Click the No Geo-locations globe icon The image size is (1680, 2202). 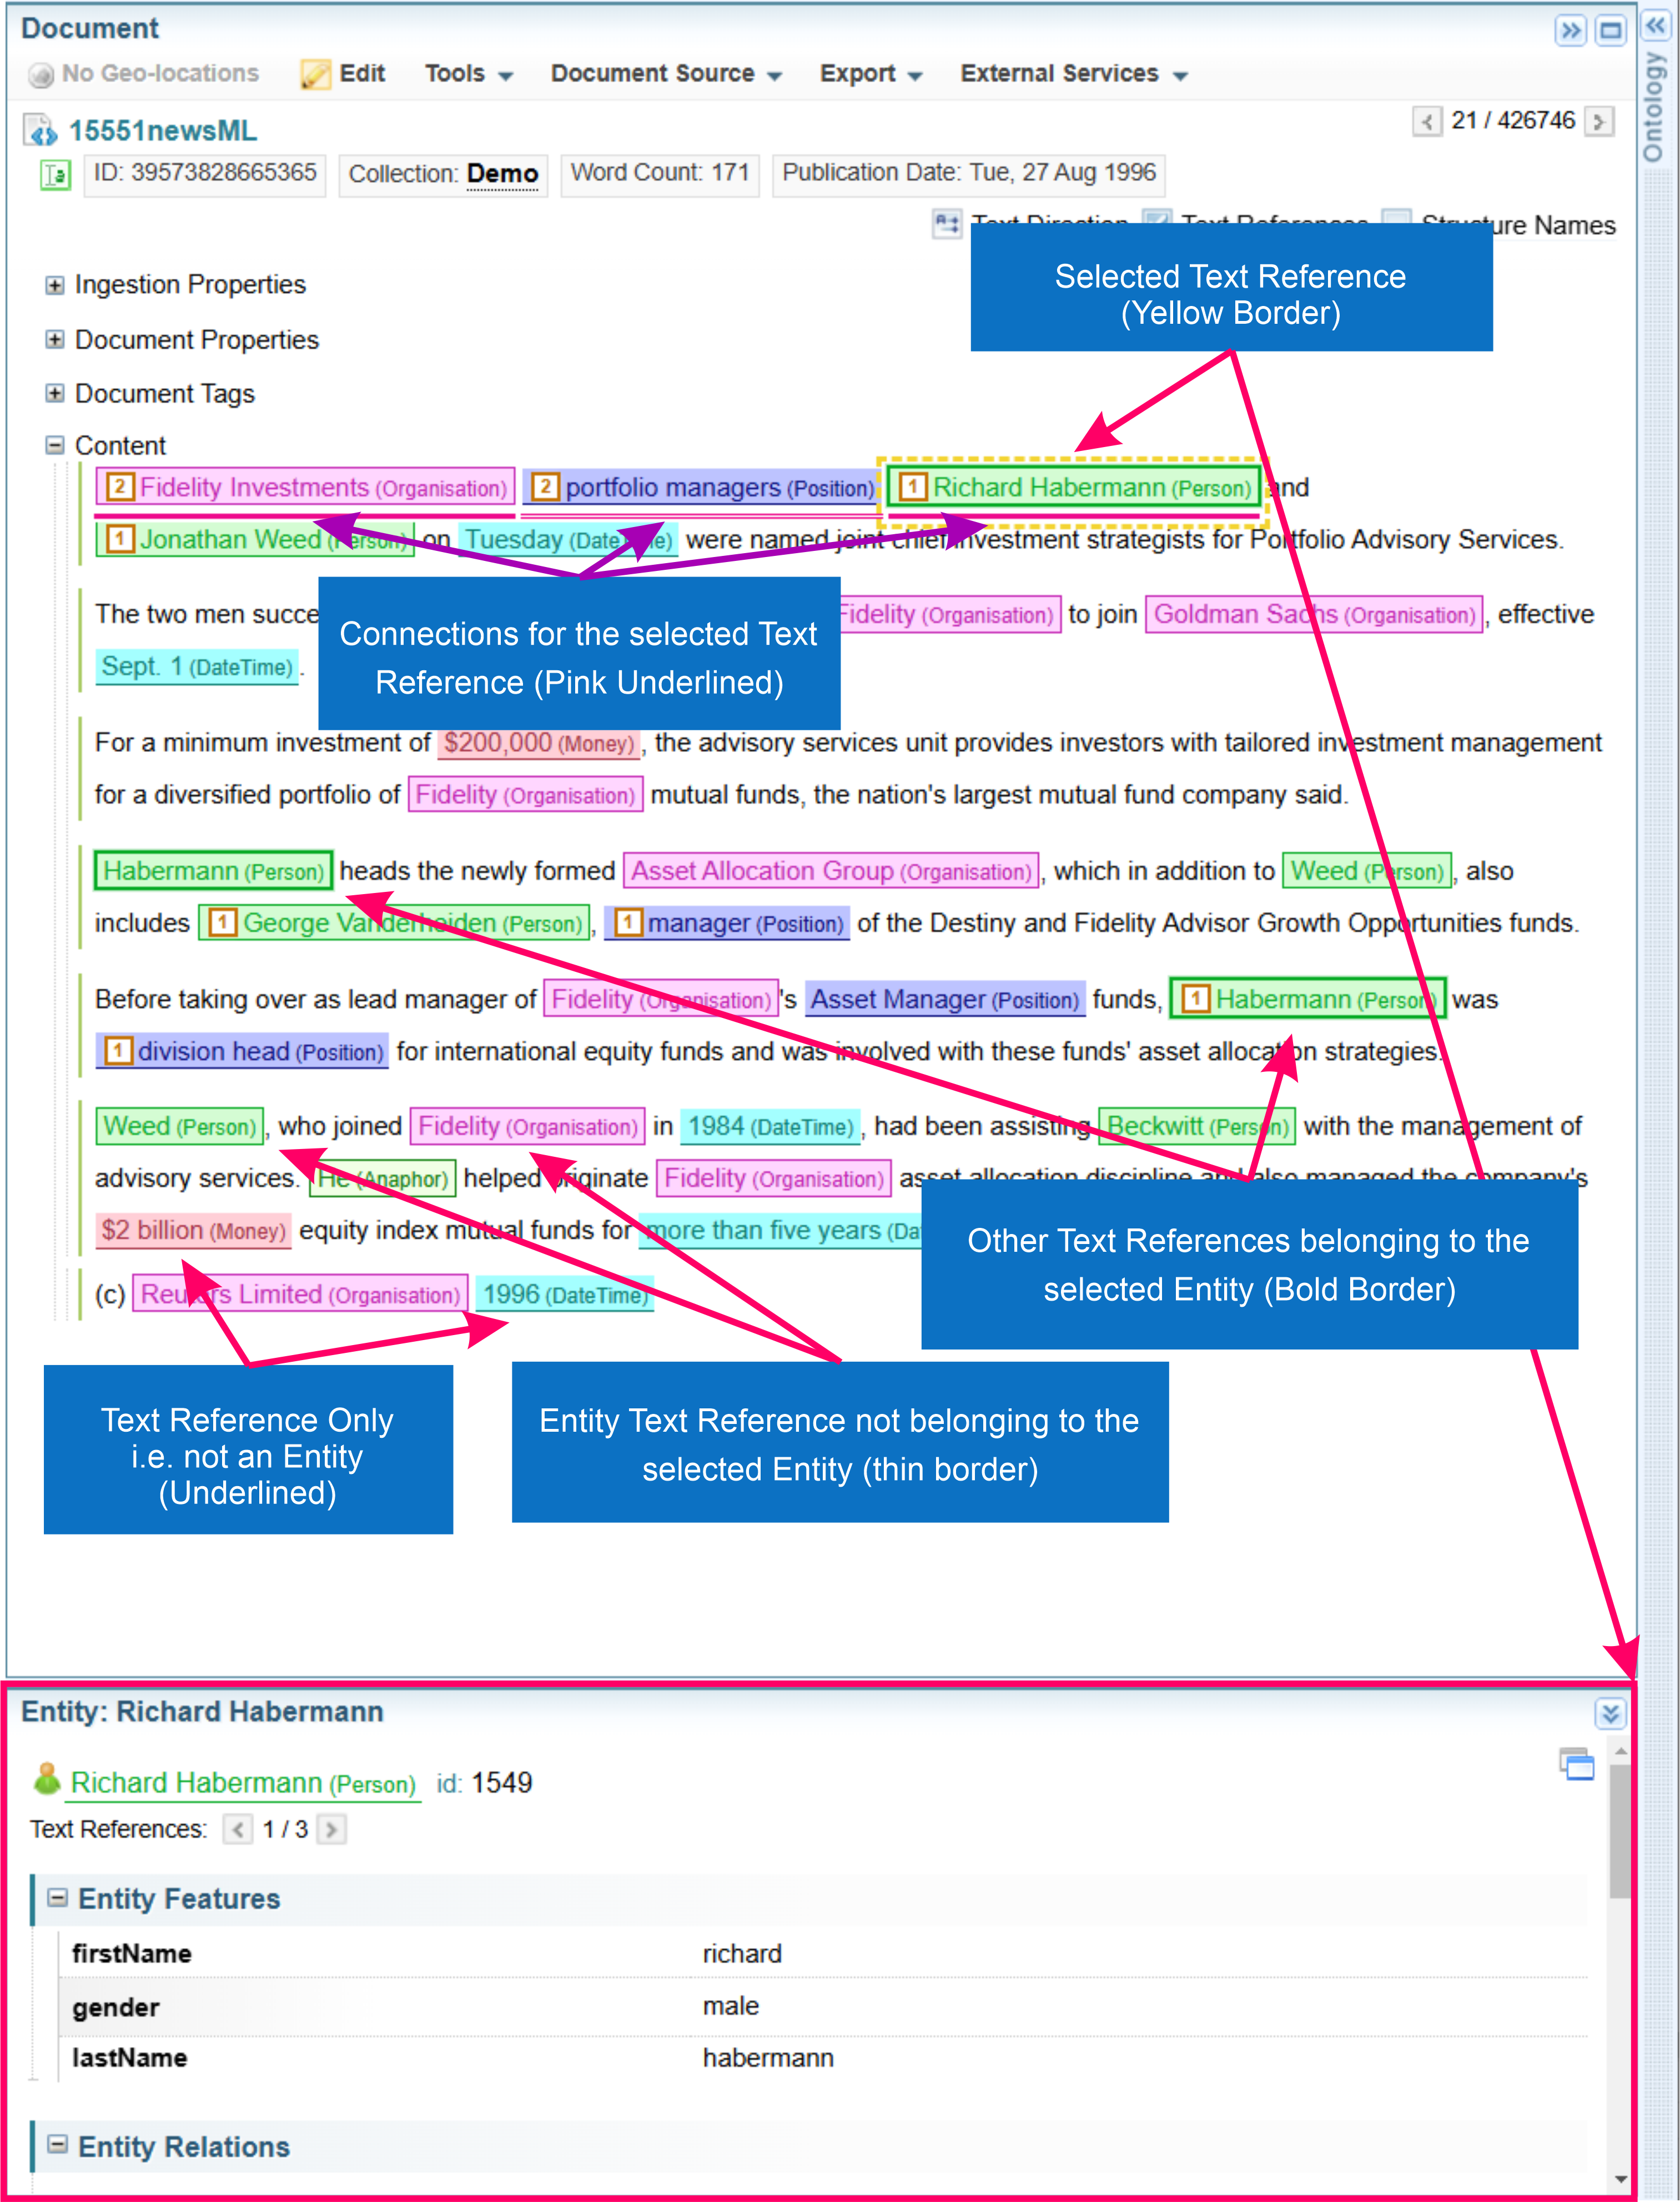point(40,75)
